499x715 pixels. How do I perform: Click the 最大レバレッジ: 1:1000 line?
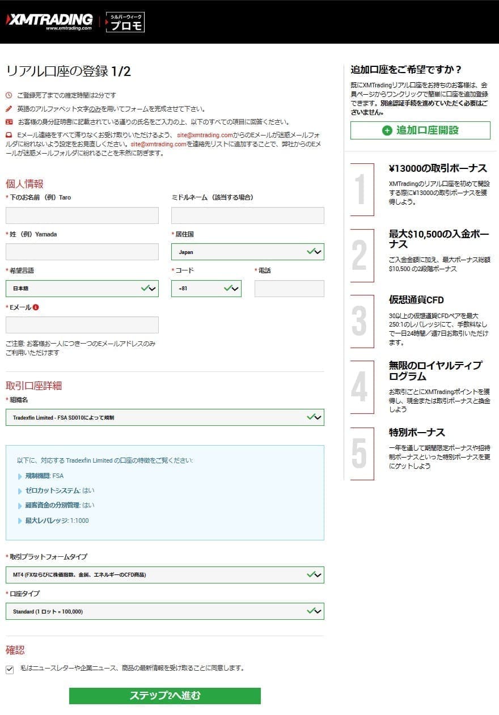(x=57, y=521)
